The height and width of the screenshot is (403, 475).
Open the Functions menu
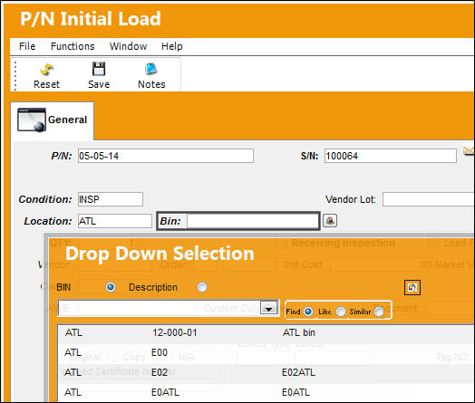tap(73, 46)
